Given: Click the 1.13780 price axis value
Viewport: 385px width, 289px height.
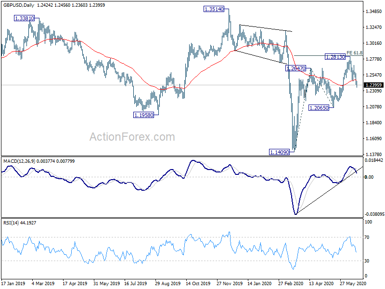Looking at the screenshot, I should pos(374,154).
